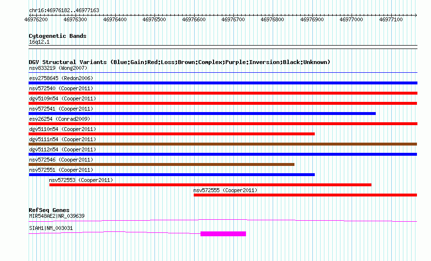The image size is (431, 261).
Task: Open the dgv5111n54 (Cooper2011) label
Action: tap(62, 139)
